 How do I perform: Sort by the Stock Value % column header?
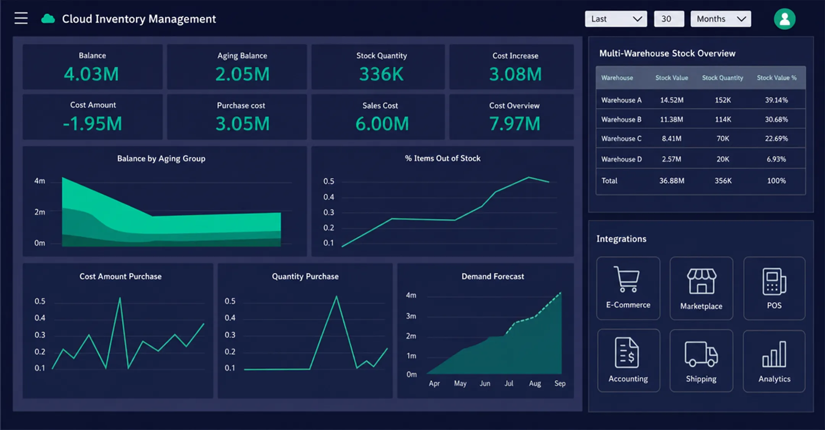click(776, 78)
